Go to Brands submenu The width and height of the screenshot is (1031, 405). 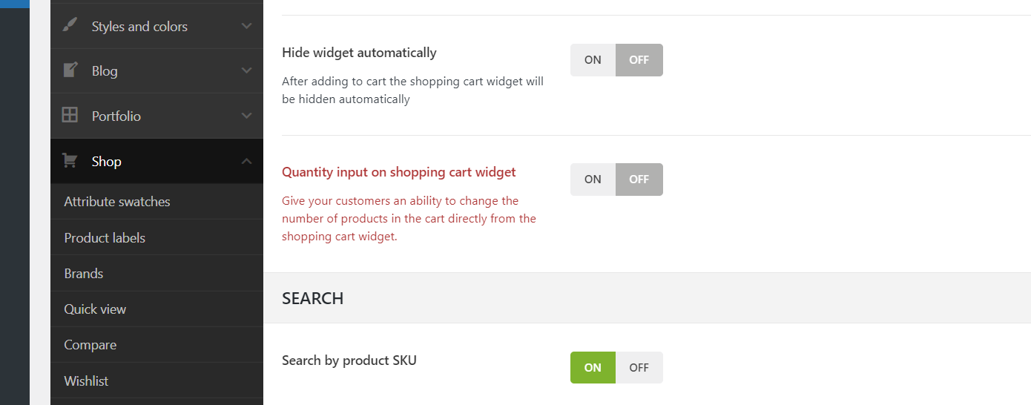(x=84, y=274)
